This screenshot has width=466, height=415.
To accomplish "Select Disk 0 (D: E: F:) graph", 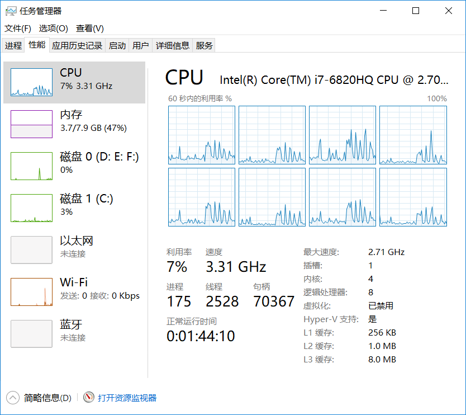I will (32, 166).
